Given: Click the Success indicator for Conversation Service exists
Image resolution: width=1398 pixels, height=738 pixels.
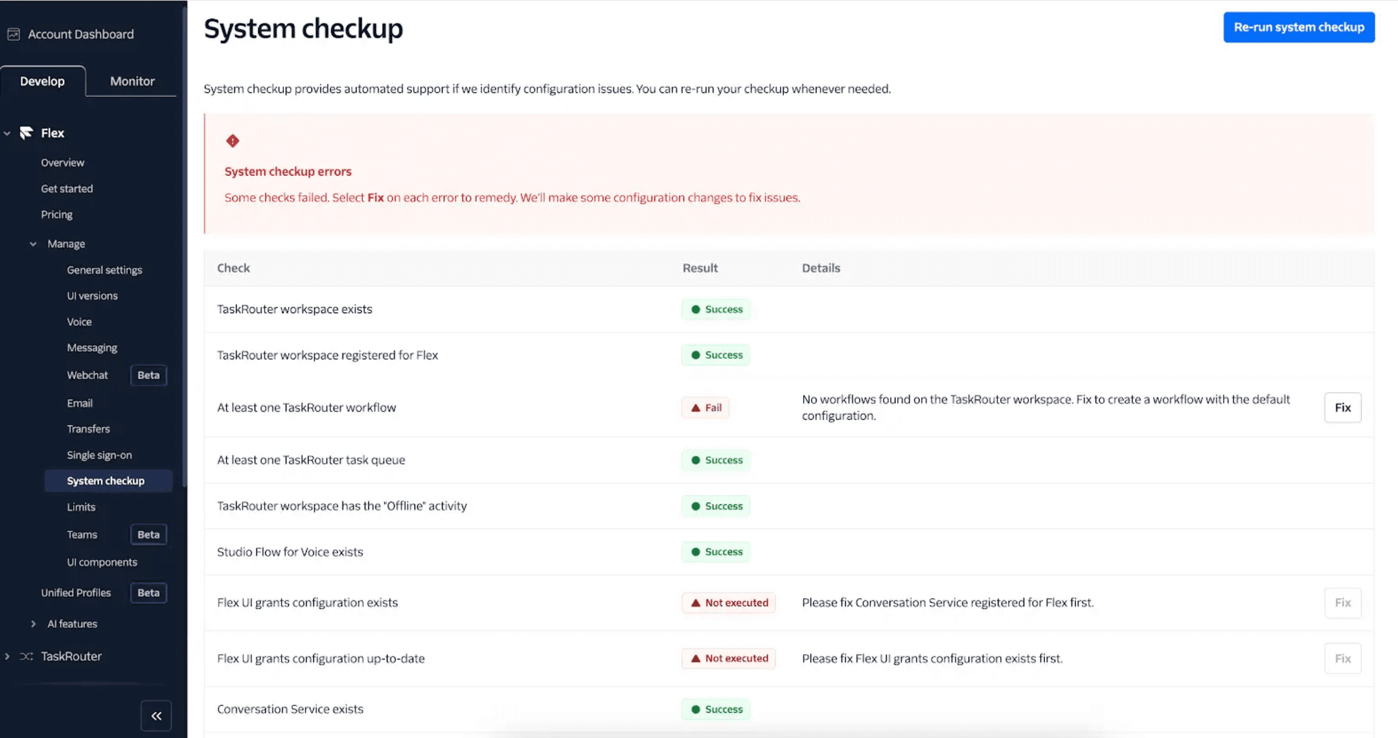Looking at the screenshot, I should (716, 709).
